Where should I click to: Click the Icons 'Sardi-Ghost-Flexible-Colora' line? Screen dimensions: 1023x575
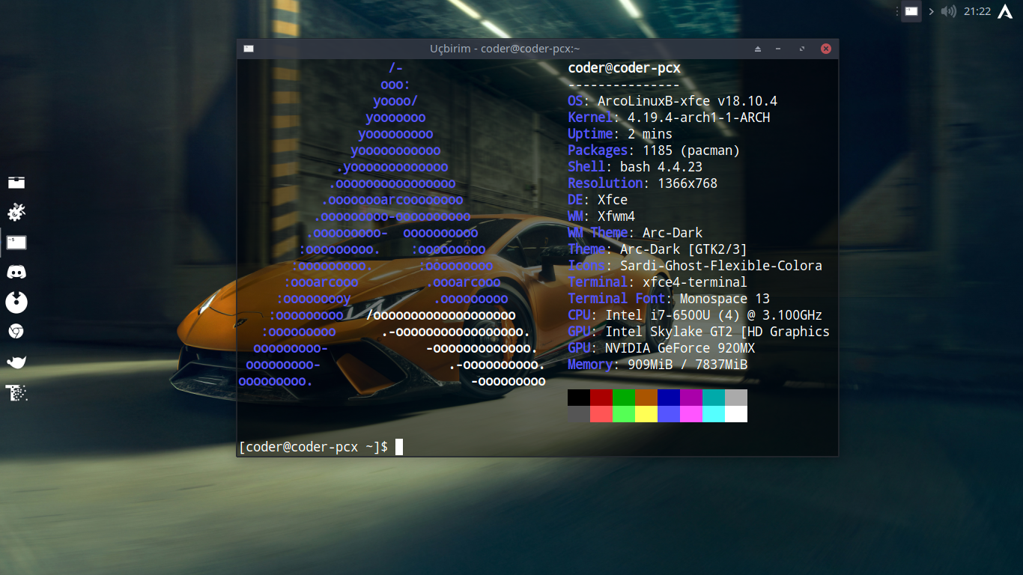point(695,266)
